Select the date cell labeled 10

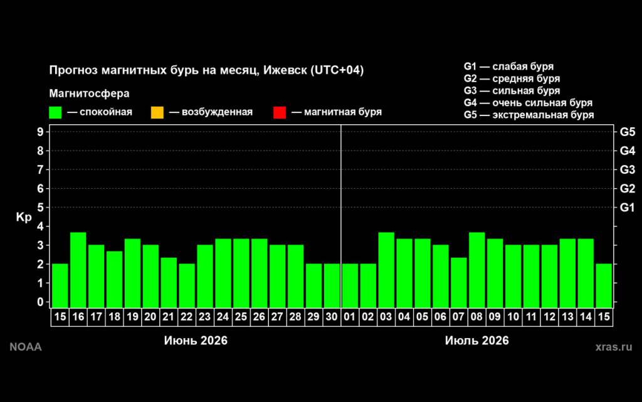point(513,317)
